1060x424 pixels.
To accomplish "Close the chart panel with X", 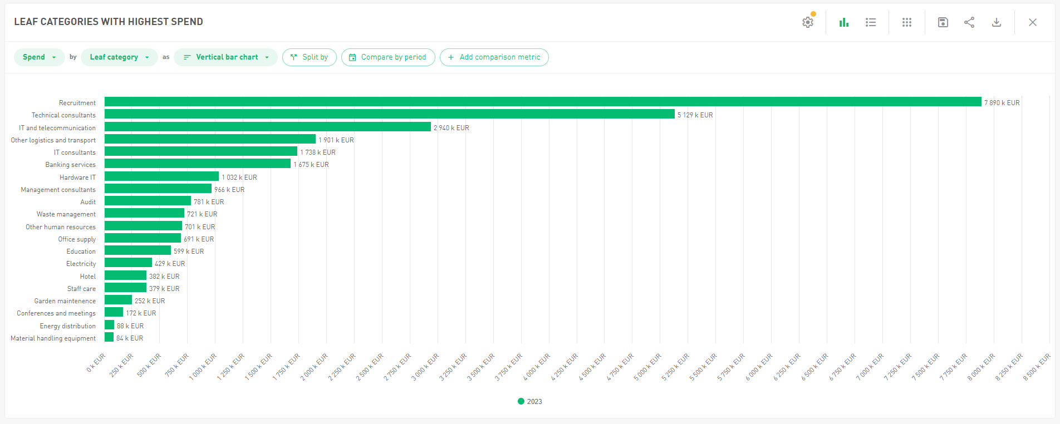I will [x=1033, y=22].
